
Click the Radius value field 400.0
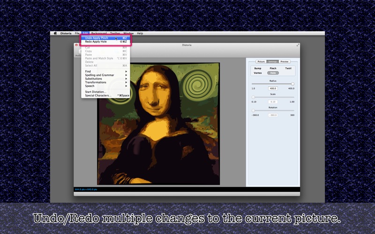pyautogui.click(x=273, y=88)
